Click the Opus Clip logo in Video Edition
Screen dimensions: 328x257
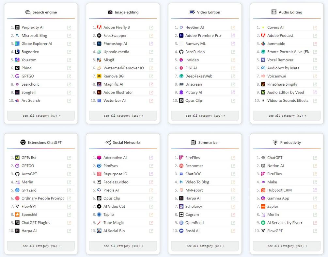(x=181, y=101)
